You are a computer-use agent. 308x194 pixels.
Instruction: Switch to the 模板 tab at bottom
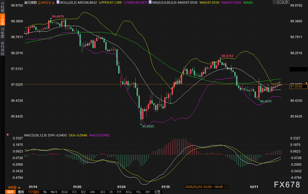click(x=21, y=192)
